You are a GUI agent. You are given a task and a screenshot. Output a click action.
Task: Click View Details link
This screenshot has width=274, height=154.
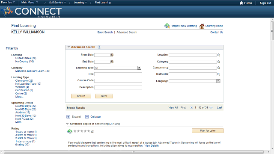(152, 145)
